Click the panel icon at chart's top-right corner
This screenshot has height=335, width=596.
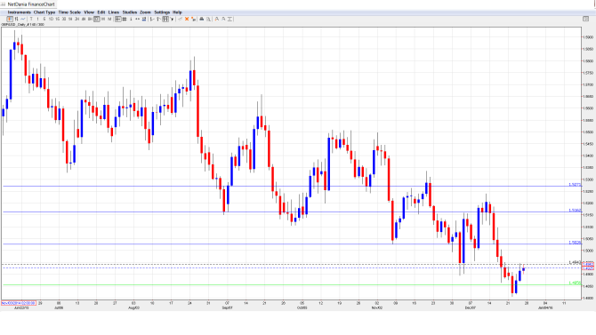point(585,19)
